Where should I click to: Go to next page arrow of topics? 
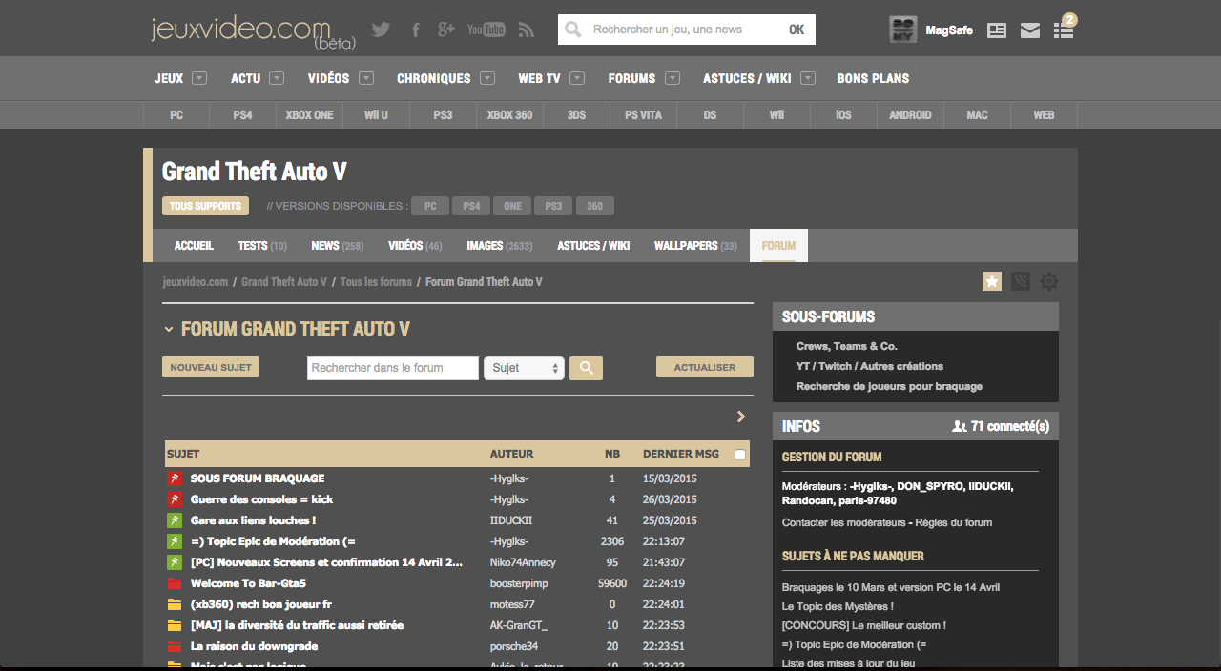[x=741, y=417]
